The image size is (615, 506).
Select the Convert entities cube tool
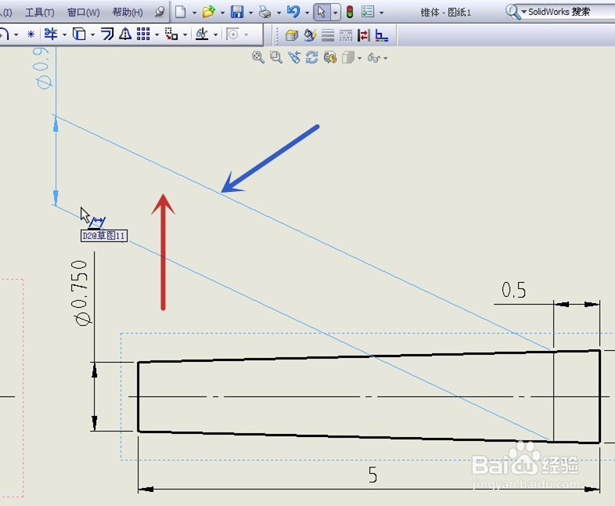[79, 34]
